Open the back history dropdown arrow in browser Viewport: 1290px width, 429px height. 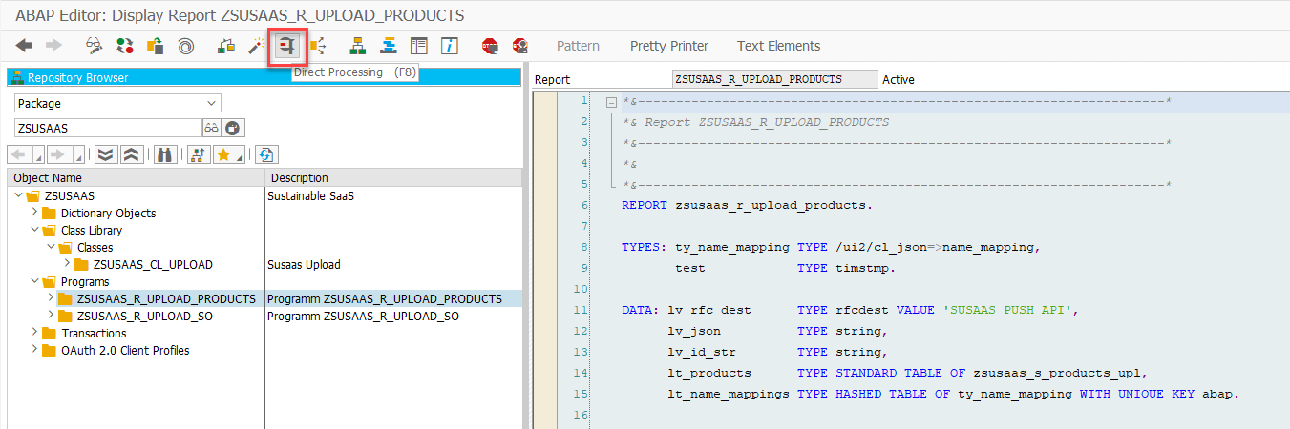37,154
